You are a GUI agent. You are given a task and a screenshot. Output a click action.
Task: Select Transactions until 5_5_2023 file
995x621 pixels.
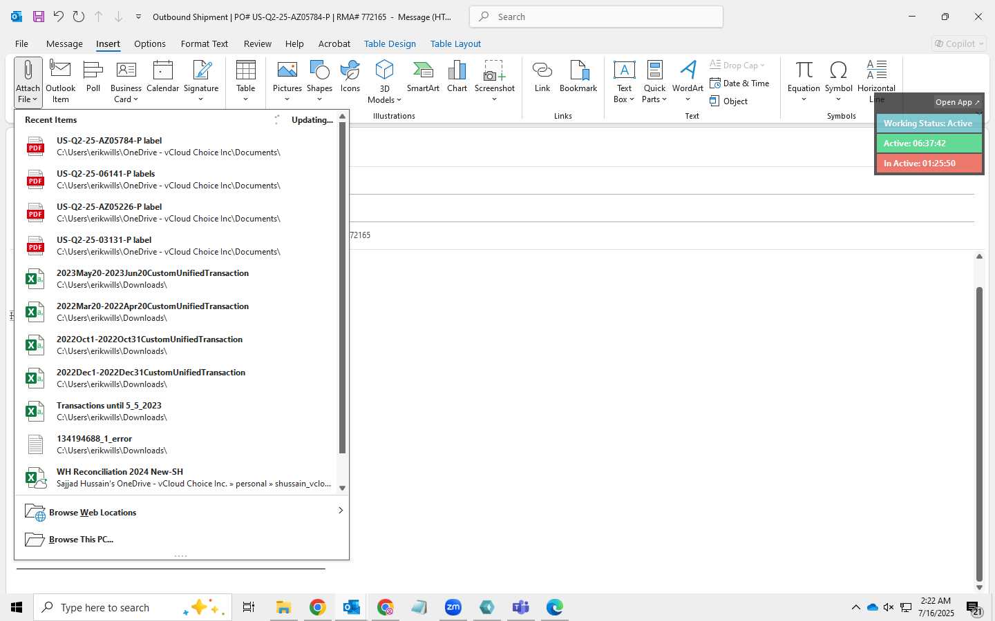coord(177,411)
